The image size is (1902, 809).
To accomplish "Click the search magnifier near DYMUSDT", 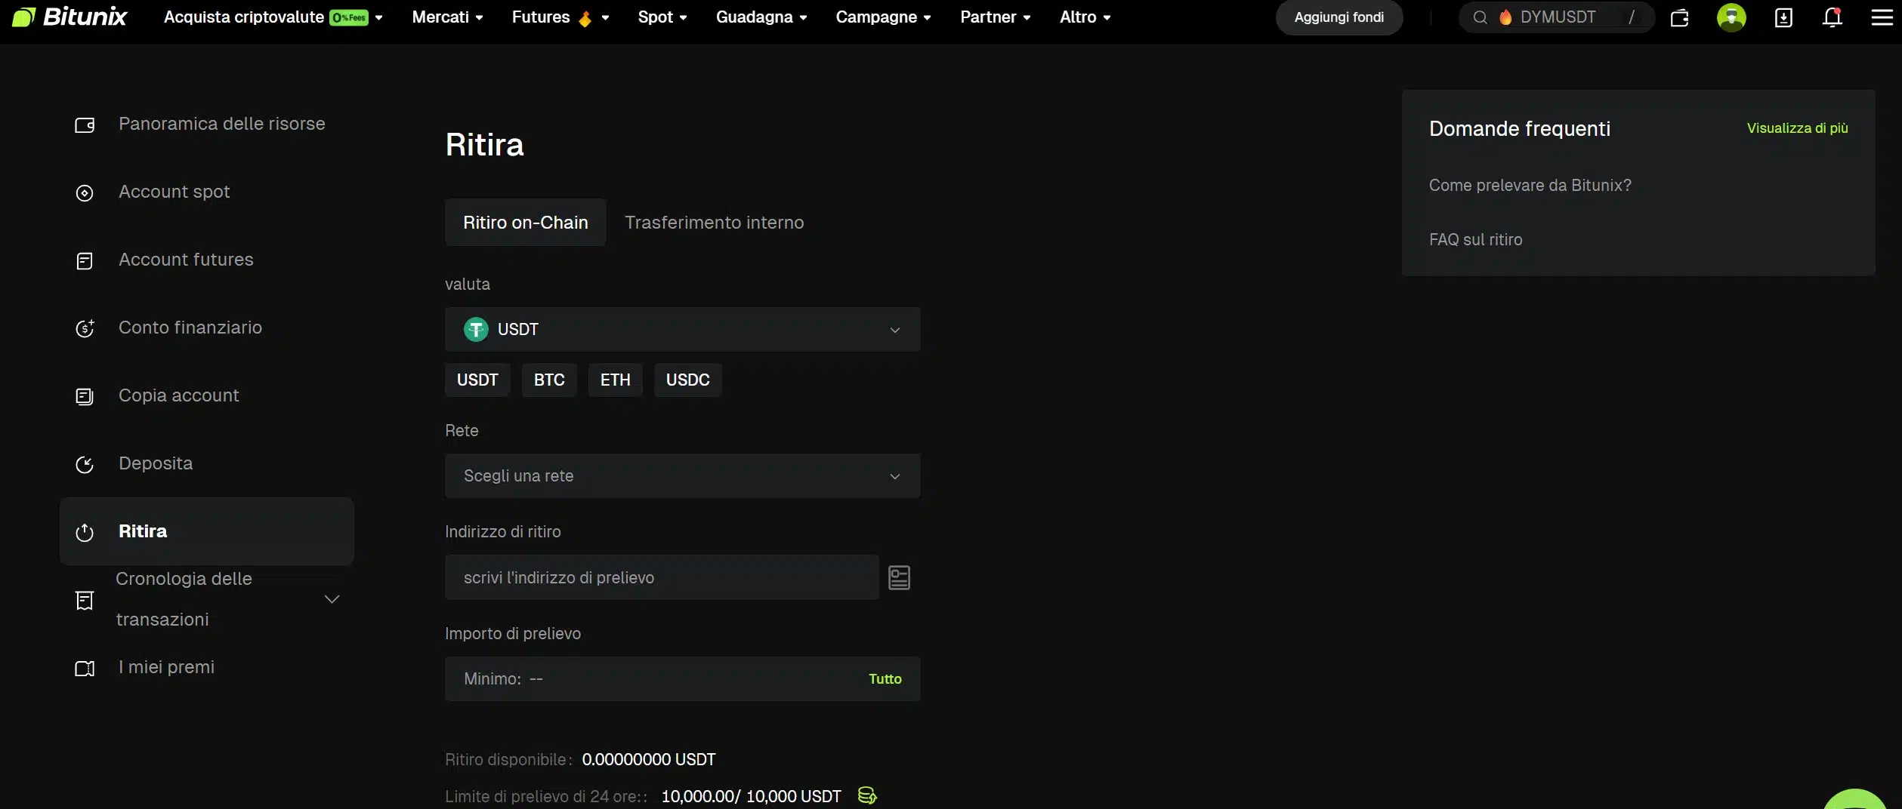I will point(1480,17).
